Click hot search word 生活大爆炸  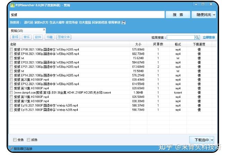coord(57,22)
